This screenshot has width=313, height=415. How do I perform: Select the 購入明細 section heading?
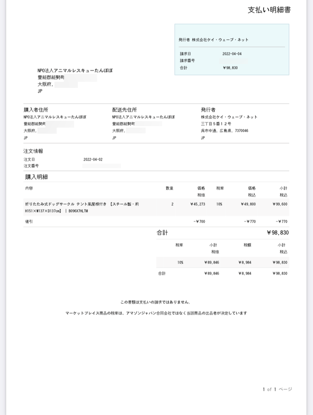point(36,177)
